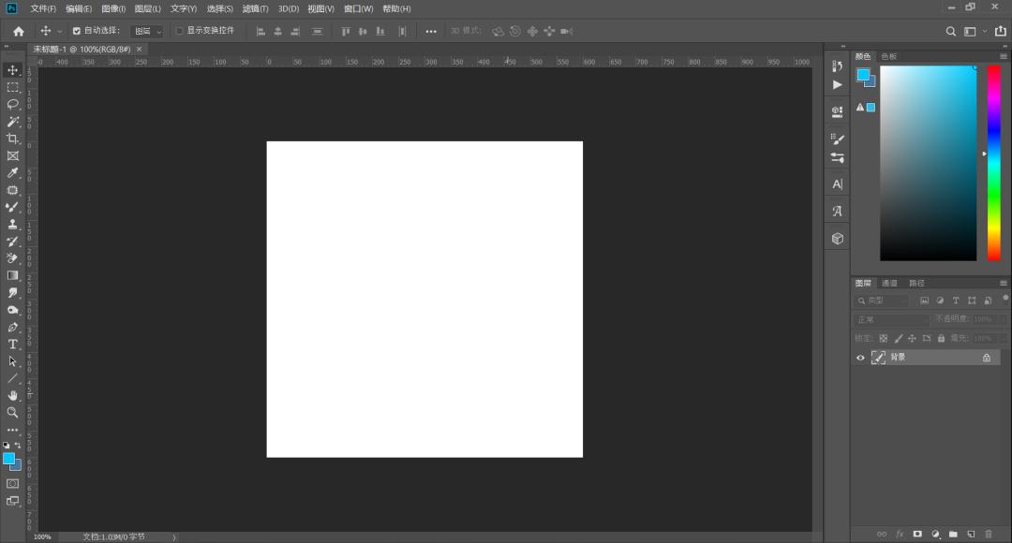Switch to the 路径 tab

[916, 283]
